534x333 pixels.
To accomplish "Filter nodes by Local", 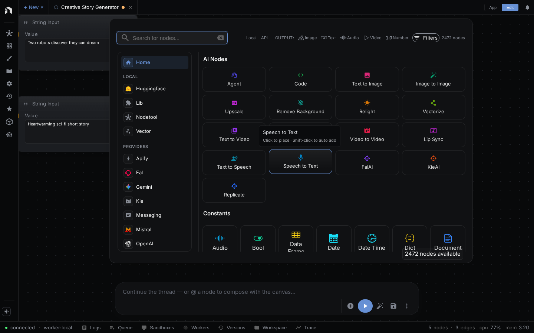I will coord(251,38).
